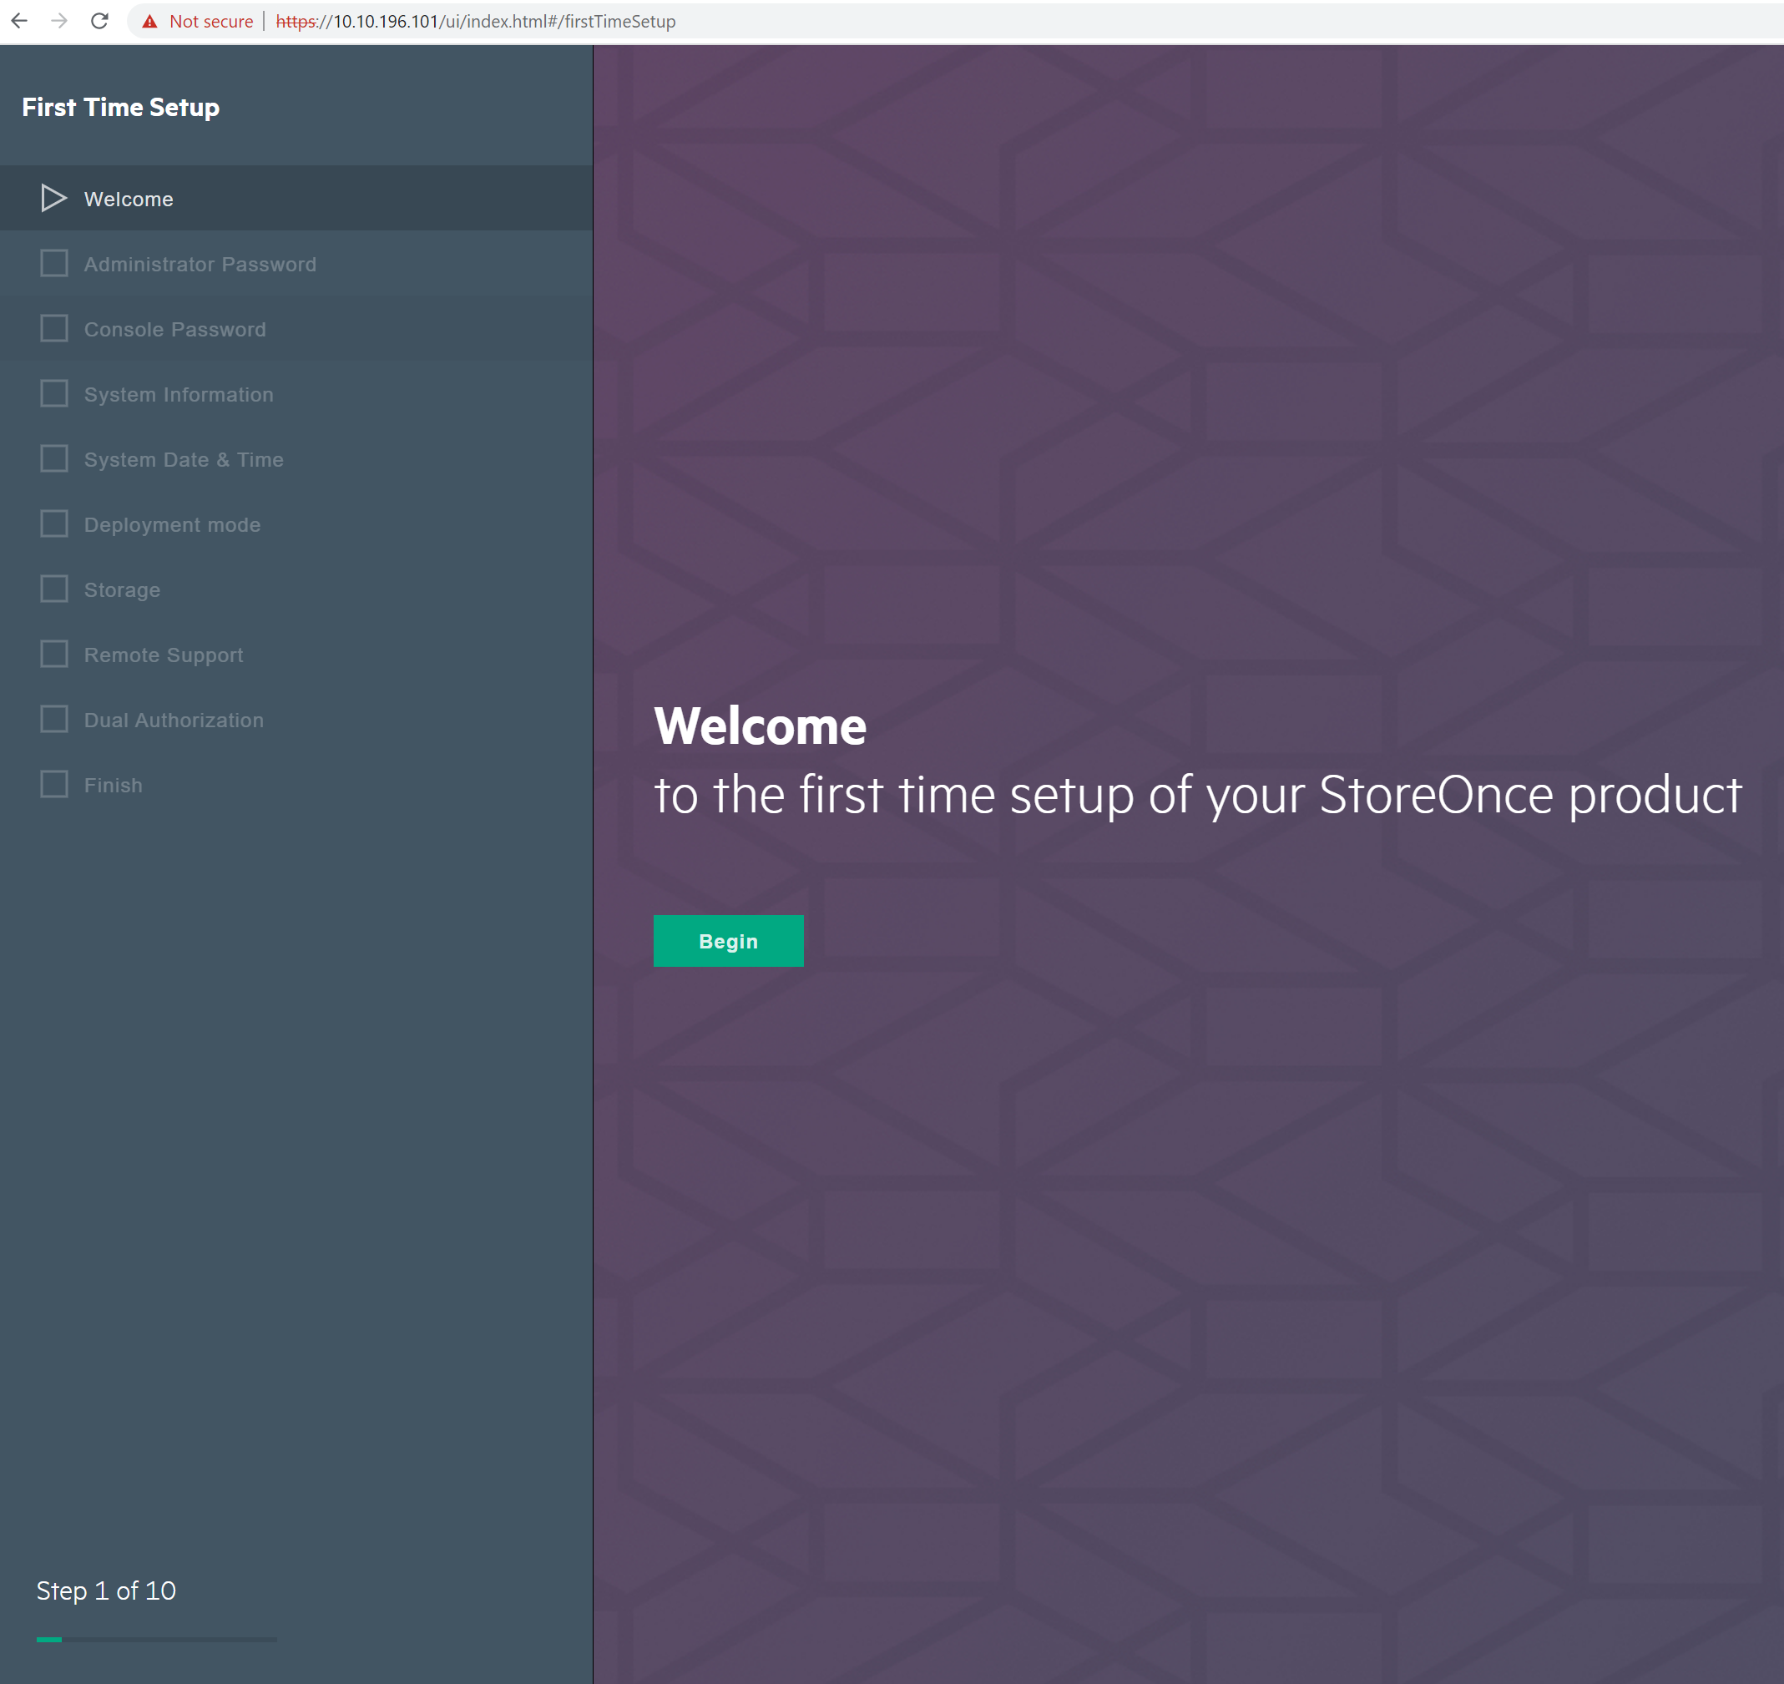
Task: Click the First Time Setup heading
Action: point(120,107)
